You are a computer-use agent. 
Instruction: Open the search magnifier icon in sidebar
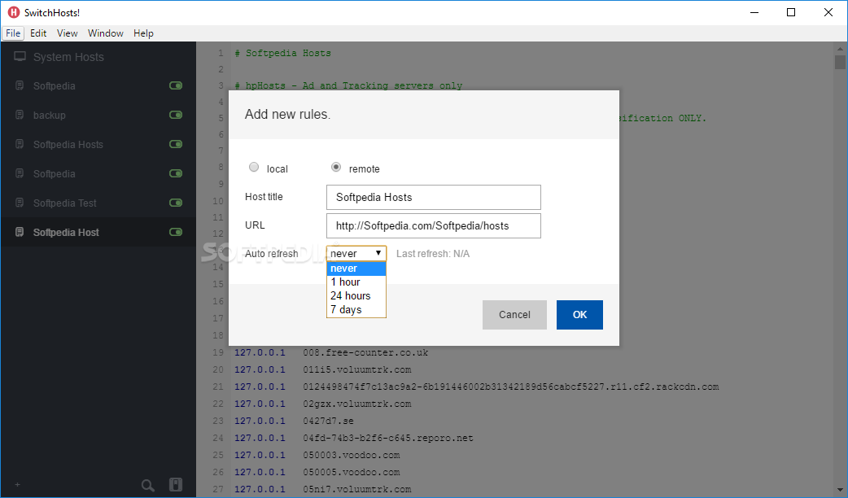pyautogui.click(x=147, y=485)
